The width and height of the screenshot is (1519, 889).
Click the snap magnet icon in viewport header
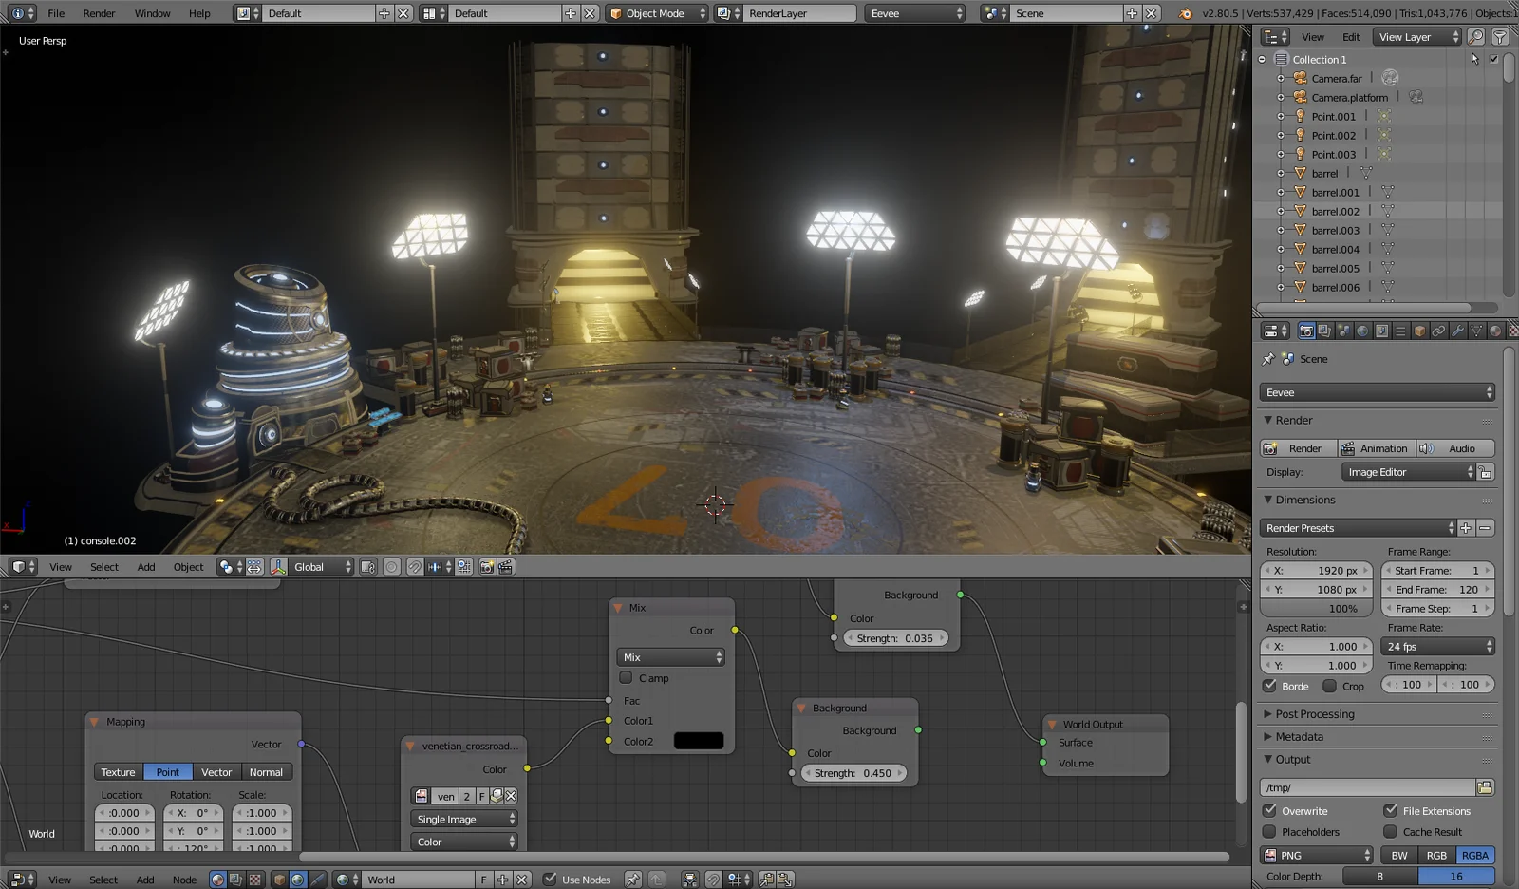click(x=415, y=567)
